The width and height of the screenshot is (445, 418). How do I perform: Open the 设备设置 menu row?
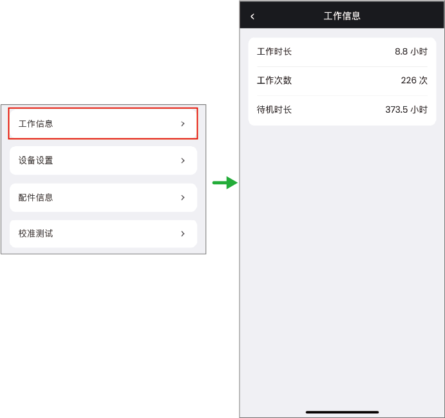coord(103,160)
